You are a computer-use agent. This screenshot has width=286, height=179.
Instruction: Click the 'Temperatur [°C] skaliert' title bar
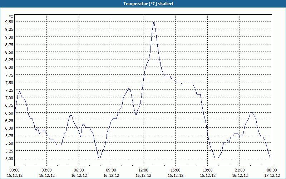(x=143, y=4)
